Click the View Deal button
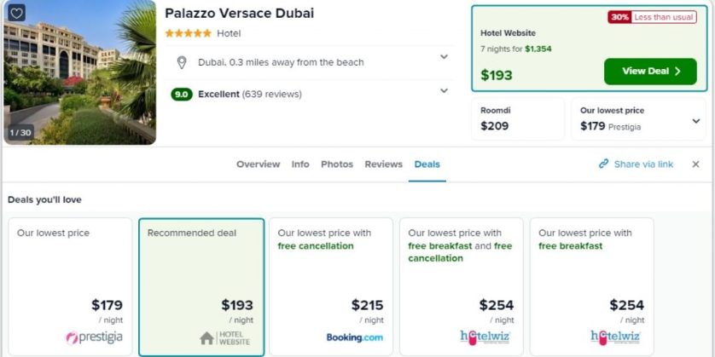The height and width of the screenshot is (357, 715). pos(650,72)
